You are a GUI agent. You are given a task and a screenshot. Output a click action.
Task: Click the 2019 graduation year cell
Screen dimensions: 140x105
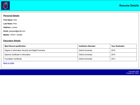(123, 50)
